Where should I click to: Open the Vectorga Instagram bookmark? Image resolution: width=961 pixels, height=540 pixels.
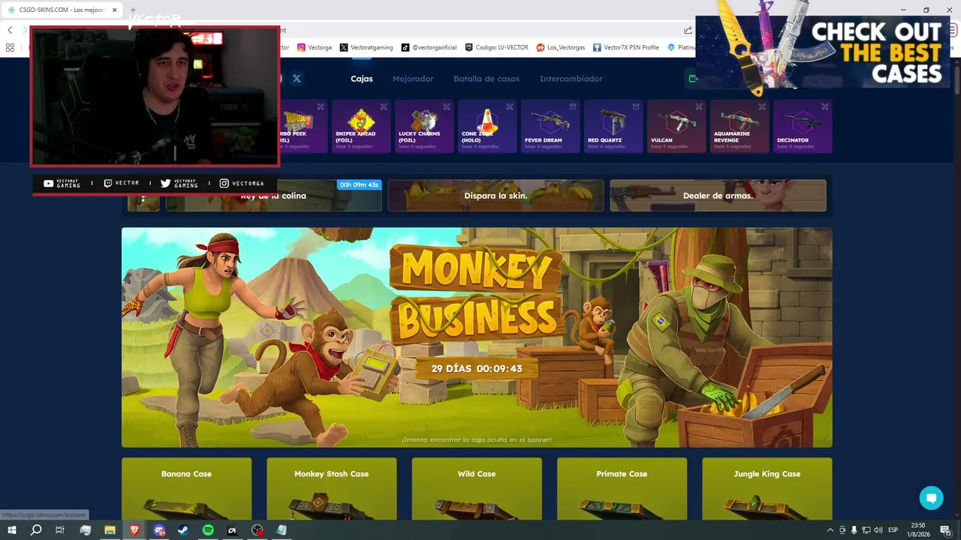(x=315, y=47)
